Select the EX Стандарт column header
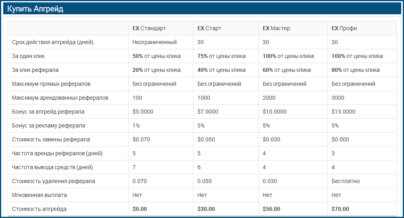The width and height of the screenshot is (404, 218). point(149,28)
